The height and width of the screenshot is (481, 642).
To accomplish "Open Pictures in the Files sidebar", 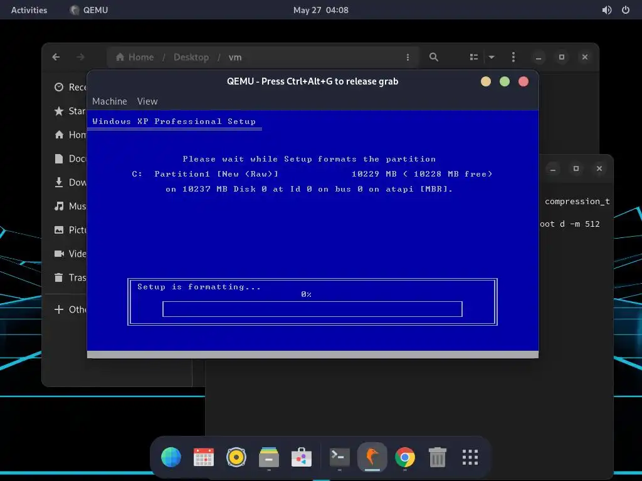I will click(70, 230).
